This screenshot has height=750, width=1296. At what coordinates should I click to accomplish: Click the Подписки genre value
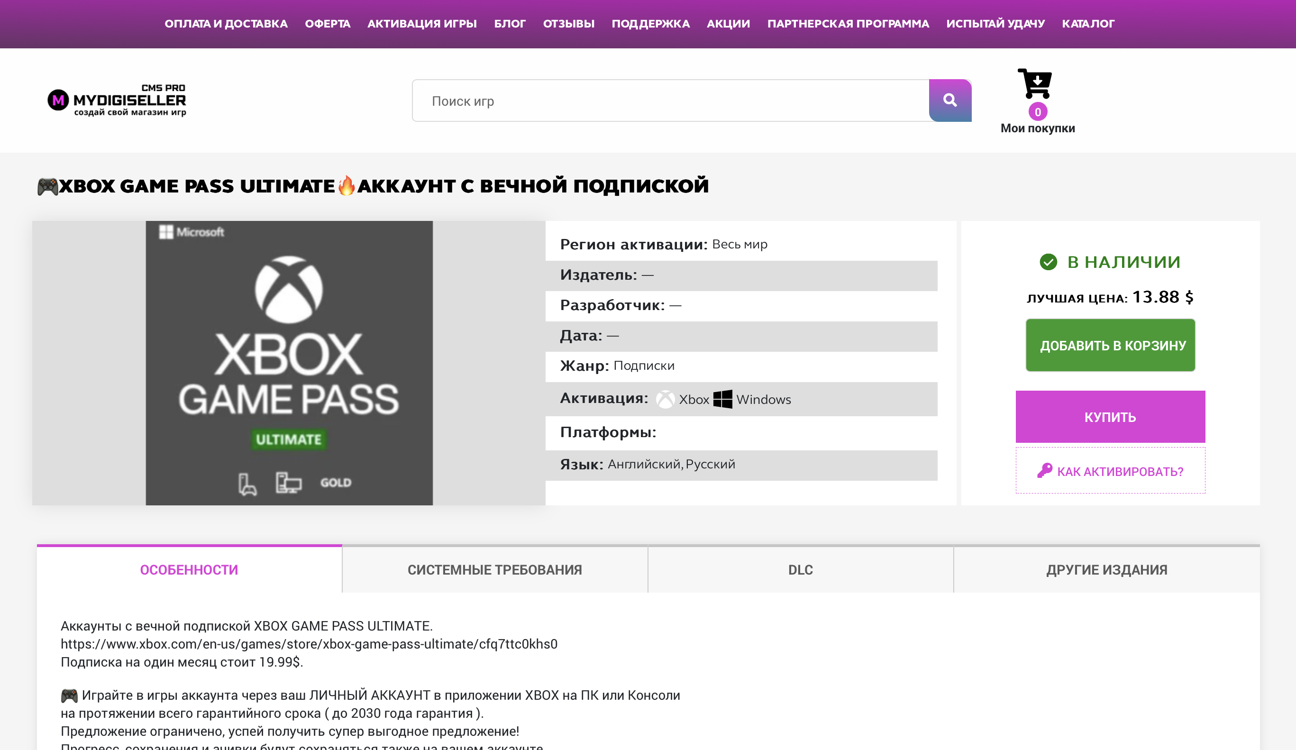(x=644, y=366)
